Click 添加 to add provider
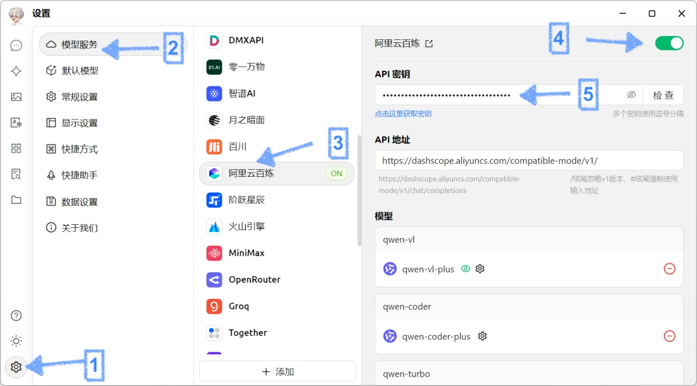Image resolution: width=697 pixels, height=386 pixels. pos(278,371)
